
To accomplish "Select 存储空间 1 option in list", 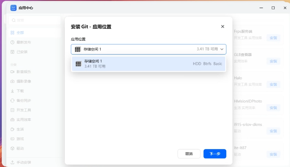I will click(148, 63).
